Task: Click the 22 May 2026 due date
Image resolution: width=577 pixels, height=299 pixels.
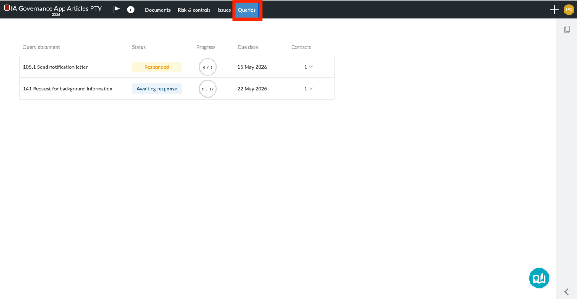Action: click(252, 89)
